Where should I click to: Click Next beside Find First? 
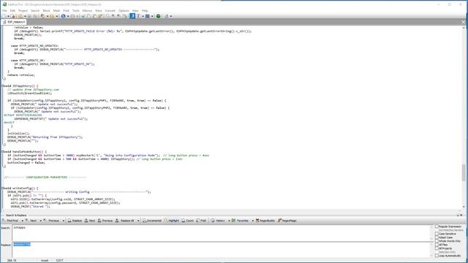[x=31, y=221]
